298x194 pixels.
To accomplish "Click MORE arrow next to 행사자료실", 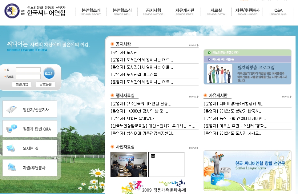I will (194, 97).
